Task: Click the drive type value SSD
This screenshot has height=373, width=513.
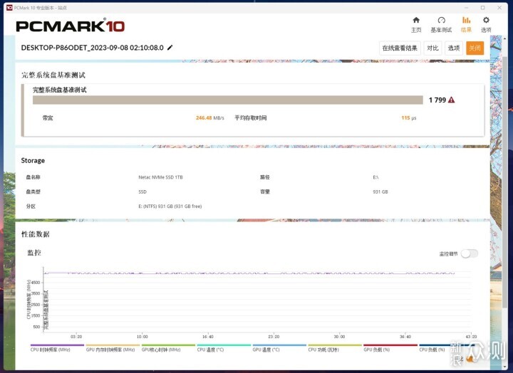Action: pyautogui.click(x=142, y=191)
